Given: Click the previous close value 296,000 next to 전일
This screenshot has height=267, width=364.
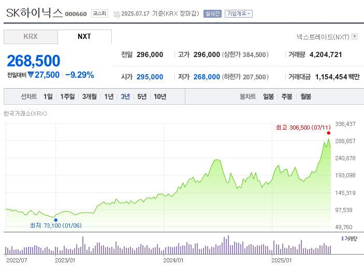Looking at the screenshot, I should tap(150, 54).
